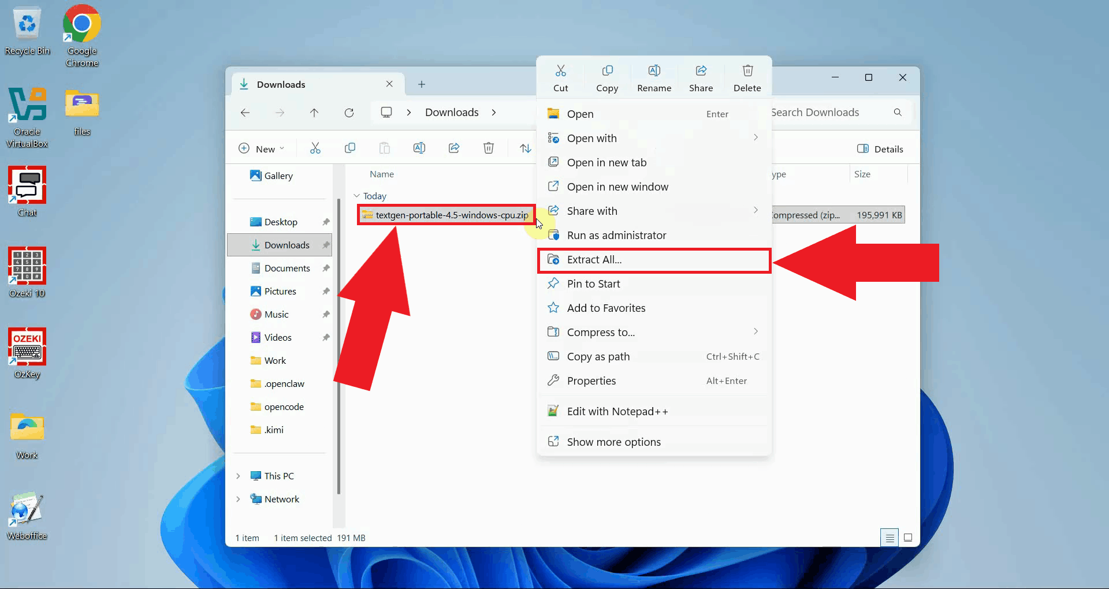Viewport: 1109px width, 589px height.
Task: Click Show more options
Action: coord(613,441)
